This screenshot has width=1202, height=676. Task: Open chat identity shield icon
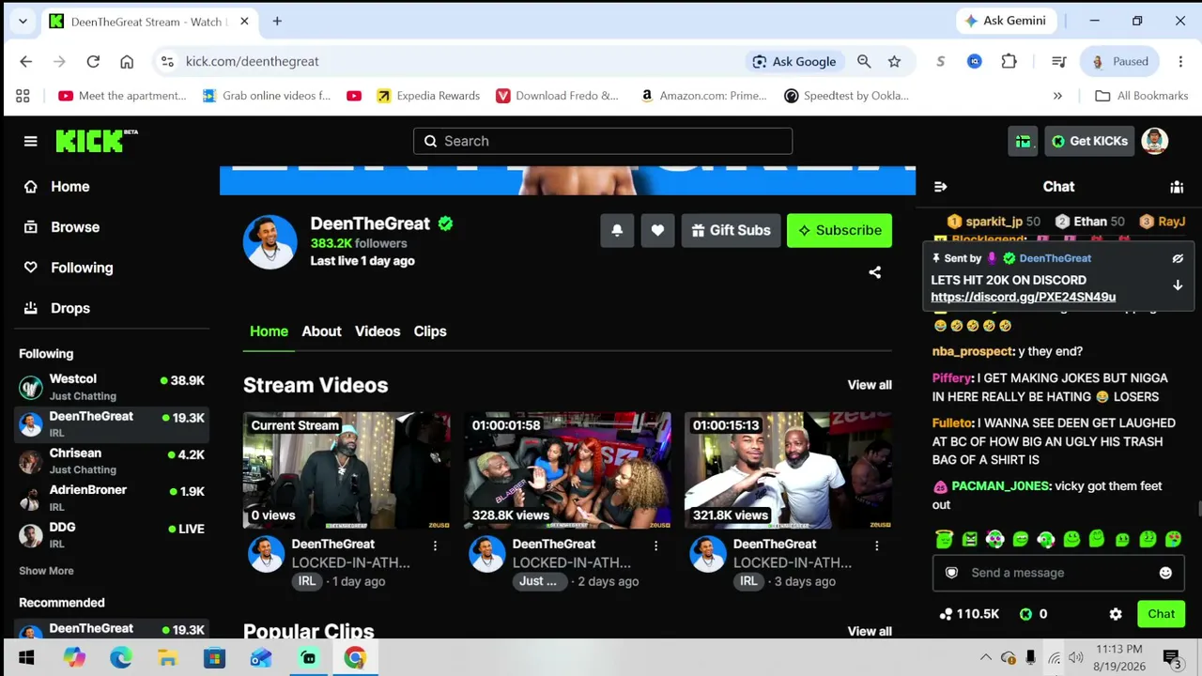(x=951, y=573)
